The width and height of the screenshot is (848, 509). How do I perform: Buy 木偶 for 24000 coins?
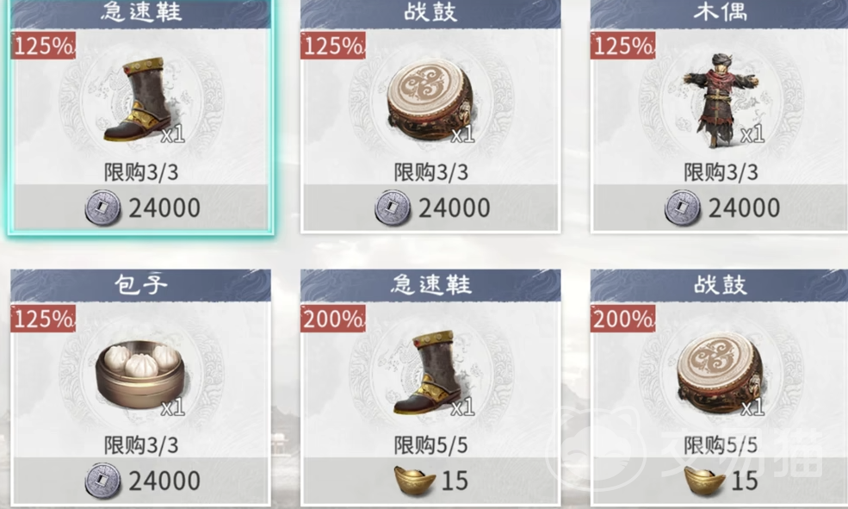click(x=721, y=208)
